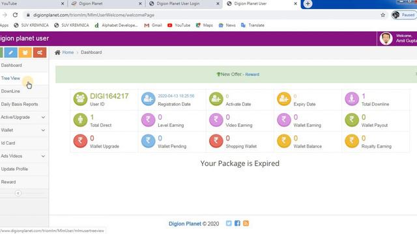
Task: Click the Video Earning rupee icon
Action: (x=216, y=120)
